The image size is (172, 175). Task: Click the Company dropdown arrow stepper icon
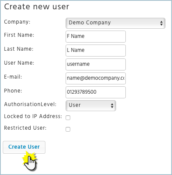click(x=161, y=23)
